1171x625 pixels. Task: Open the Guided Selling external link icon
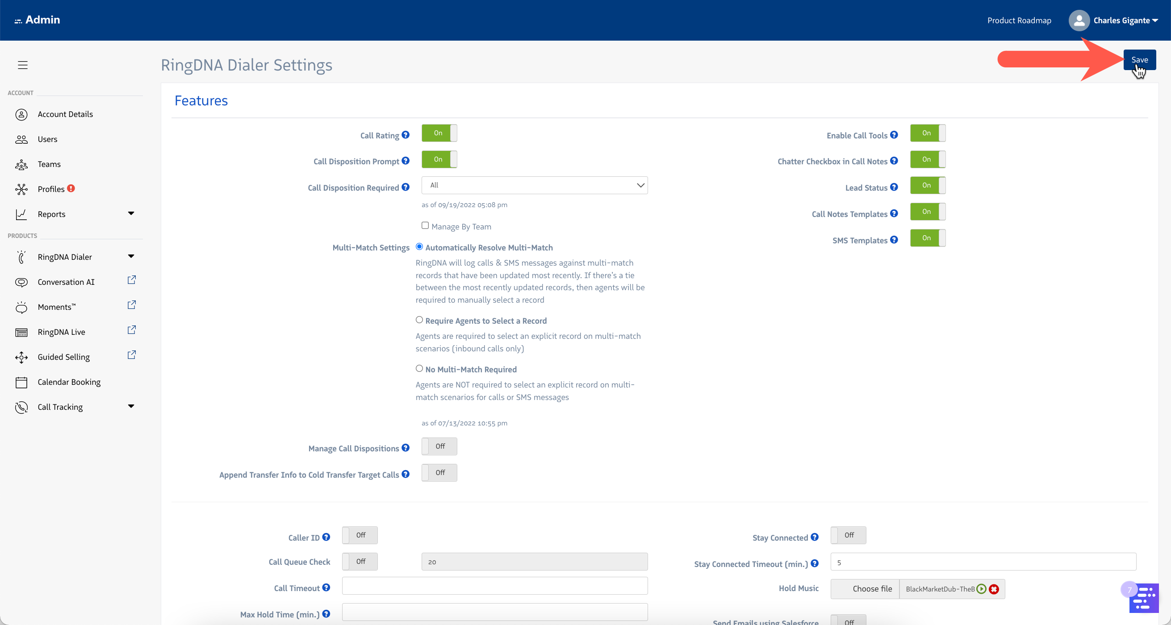tap(131, 355)
